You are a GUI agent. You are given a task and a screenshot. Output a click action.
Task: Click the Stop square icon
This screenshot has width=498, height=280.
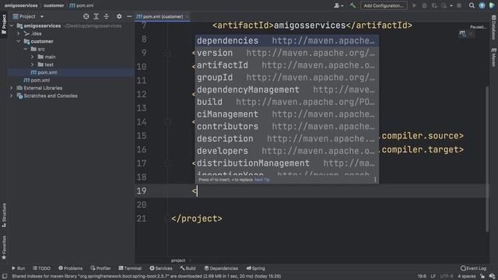(459, 5)
